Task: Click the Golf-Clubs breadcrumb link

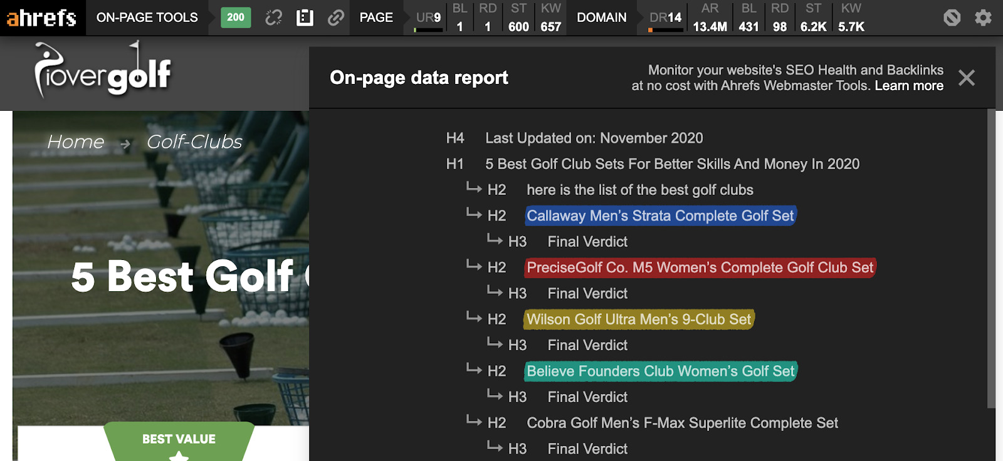Action: [194, 142]
